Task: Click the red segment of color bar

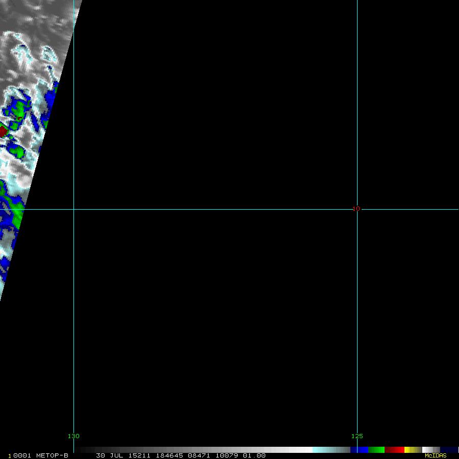Action: coord(395,450)
